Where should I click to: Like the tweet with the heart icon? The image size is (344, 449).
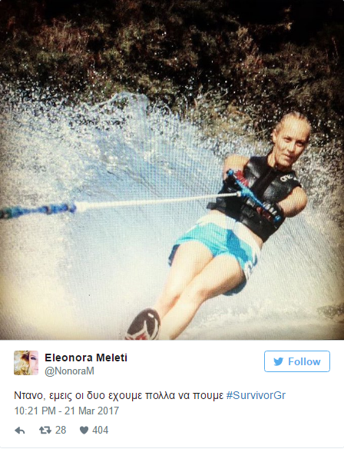(x=84, y=430)
